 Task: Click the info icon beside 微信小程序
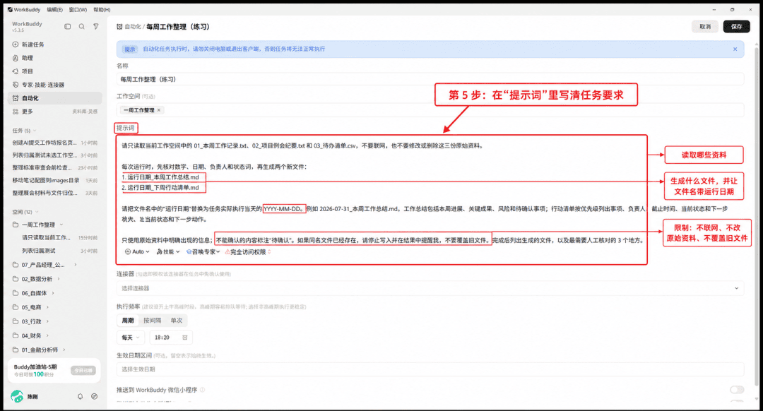pyautogui.click(x=203, y=390)
